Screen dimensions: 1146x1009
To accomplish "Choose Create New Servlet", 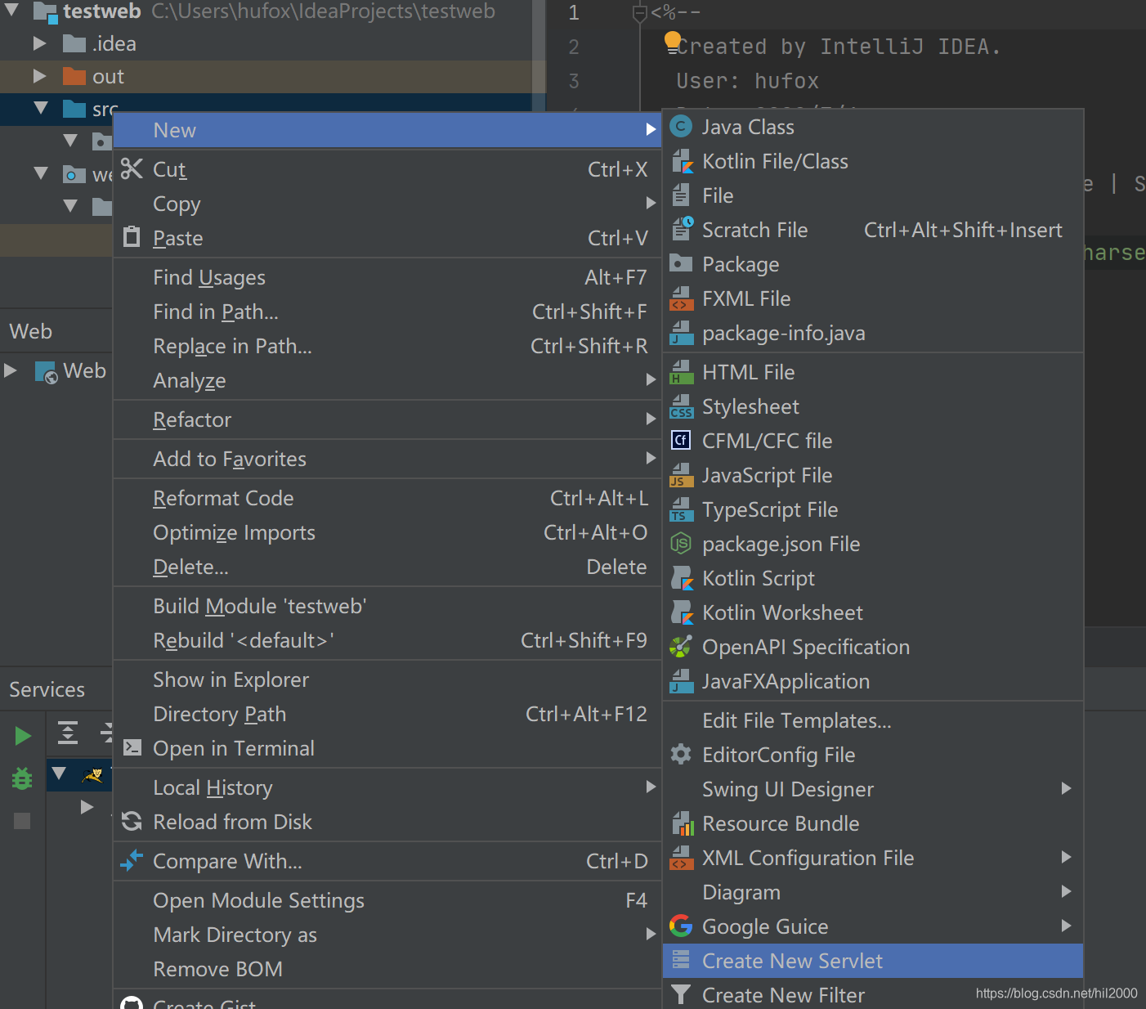I will coord(873,961).
